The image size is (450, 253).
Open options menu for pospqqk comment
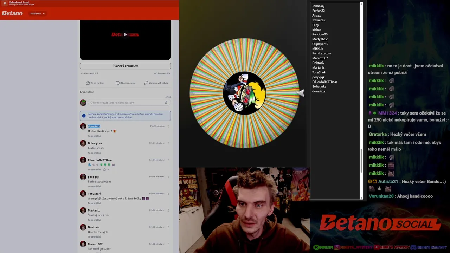[x=168, y=177]
